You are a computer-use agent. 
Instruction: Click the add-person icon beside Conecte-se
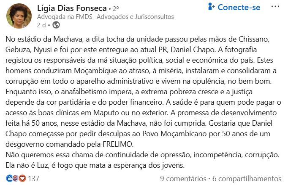coord(212,7)
